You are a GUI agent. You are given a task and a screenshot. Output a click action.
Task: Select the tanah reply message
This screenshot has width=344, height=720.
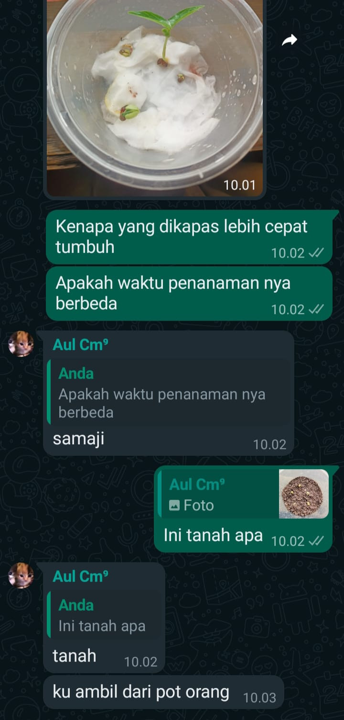[x=75, y=656]
